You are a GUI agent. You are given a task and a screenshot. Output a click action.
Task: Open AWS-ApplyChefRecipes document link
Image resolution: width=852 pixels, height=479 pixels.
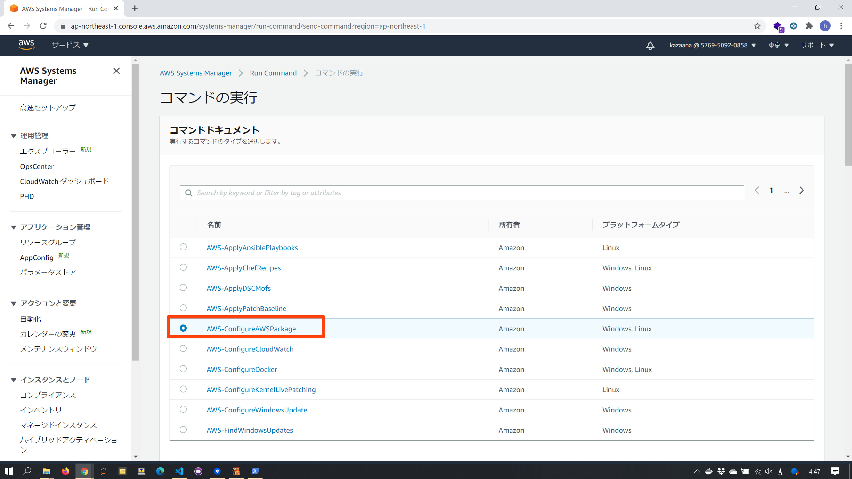click(243, 268)
